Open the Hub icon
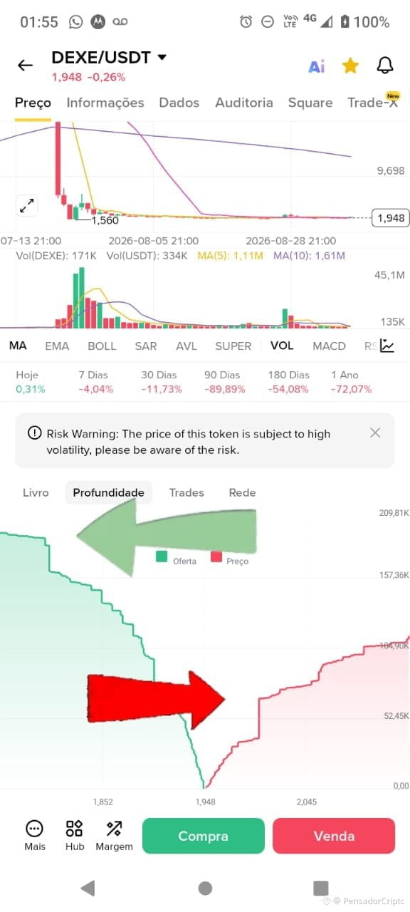The height and width of the screenshot is (912, 410). [74, 829]
